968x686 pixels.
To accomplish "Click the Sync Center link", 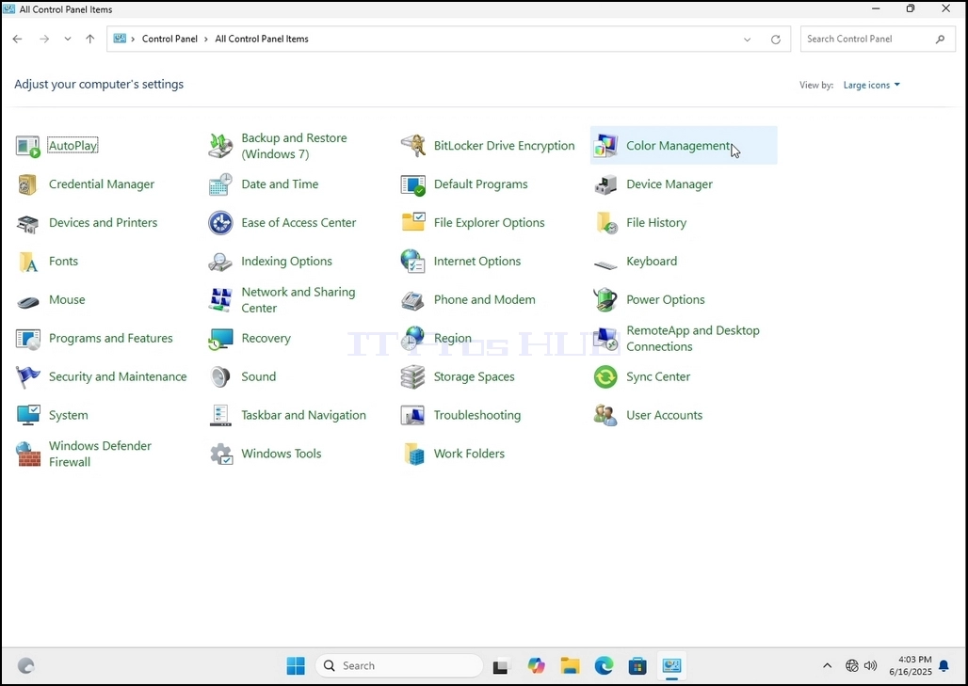I will point(658,376).
